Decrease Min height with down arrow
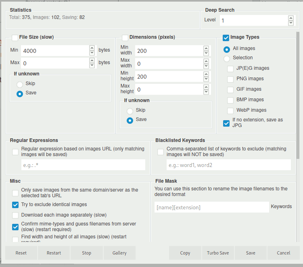The height and width of the screenshot is (267, 303). (x=206, y=79)
